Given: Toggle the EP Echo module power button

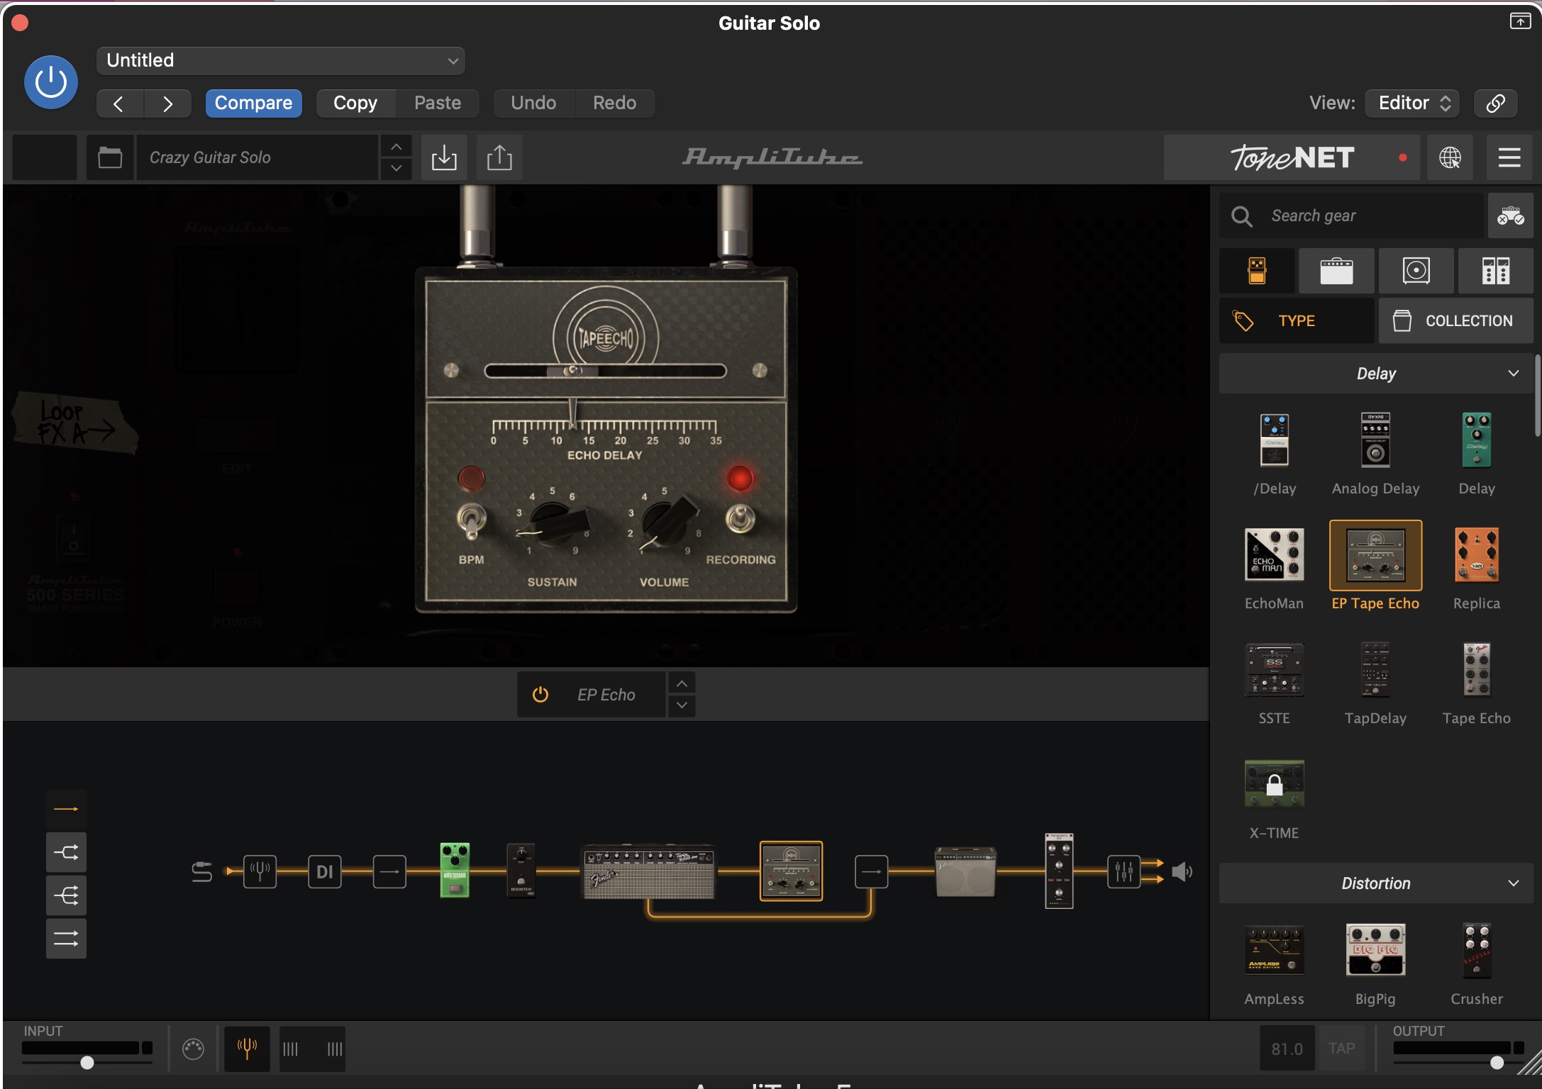Looking at the screenshot, I should 540,695.
